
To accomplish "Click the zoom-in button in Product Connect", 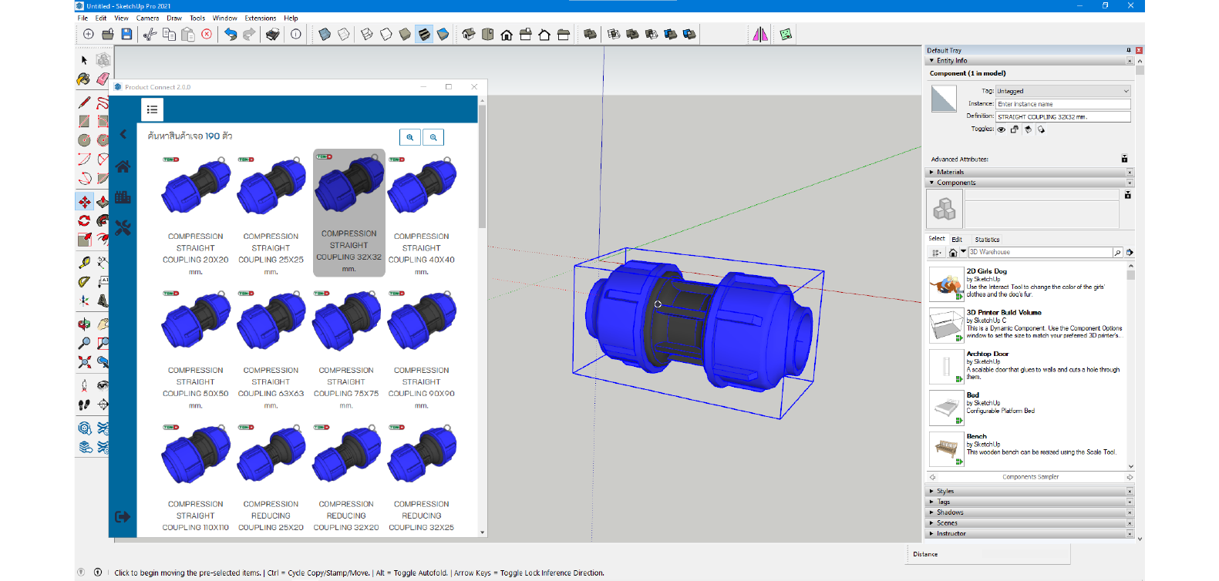I will 410,137.
